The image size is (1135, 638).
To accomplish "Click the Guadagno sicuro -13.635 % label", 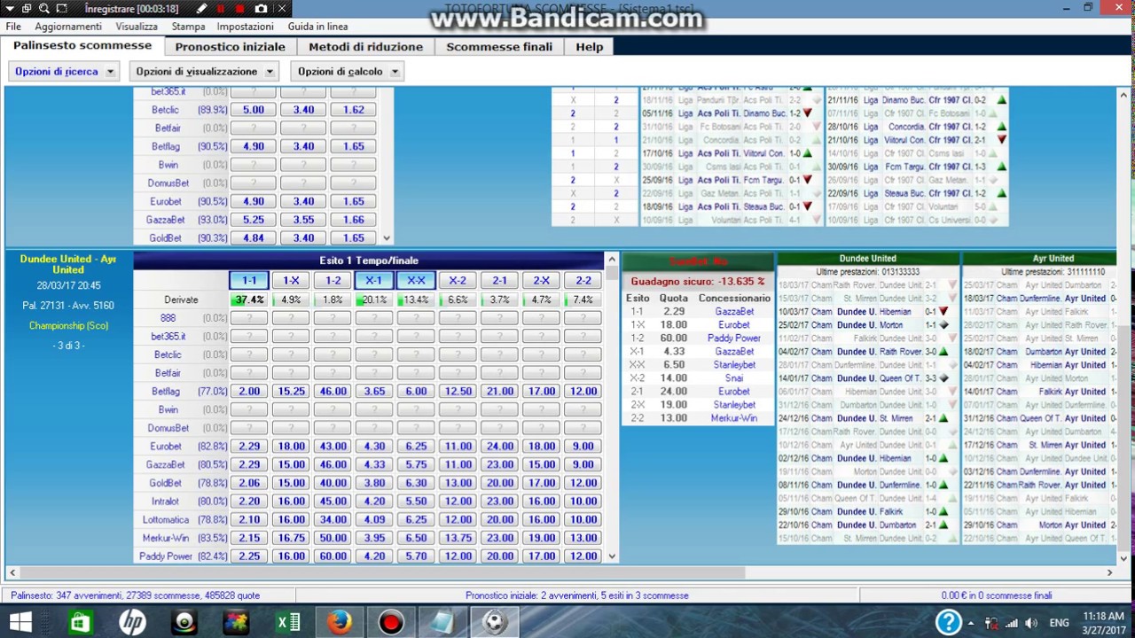I will [698, 281].
